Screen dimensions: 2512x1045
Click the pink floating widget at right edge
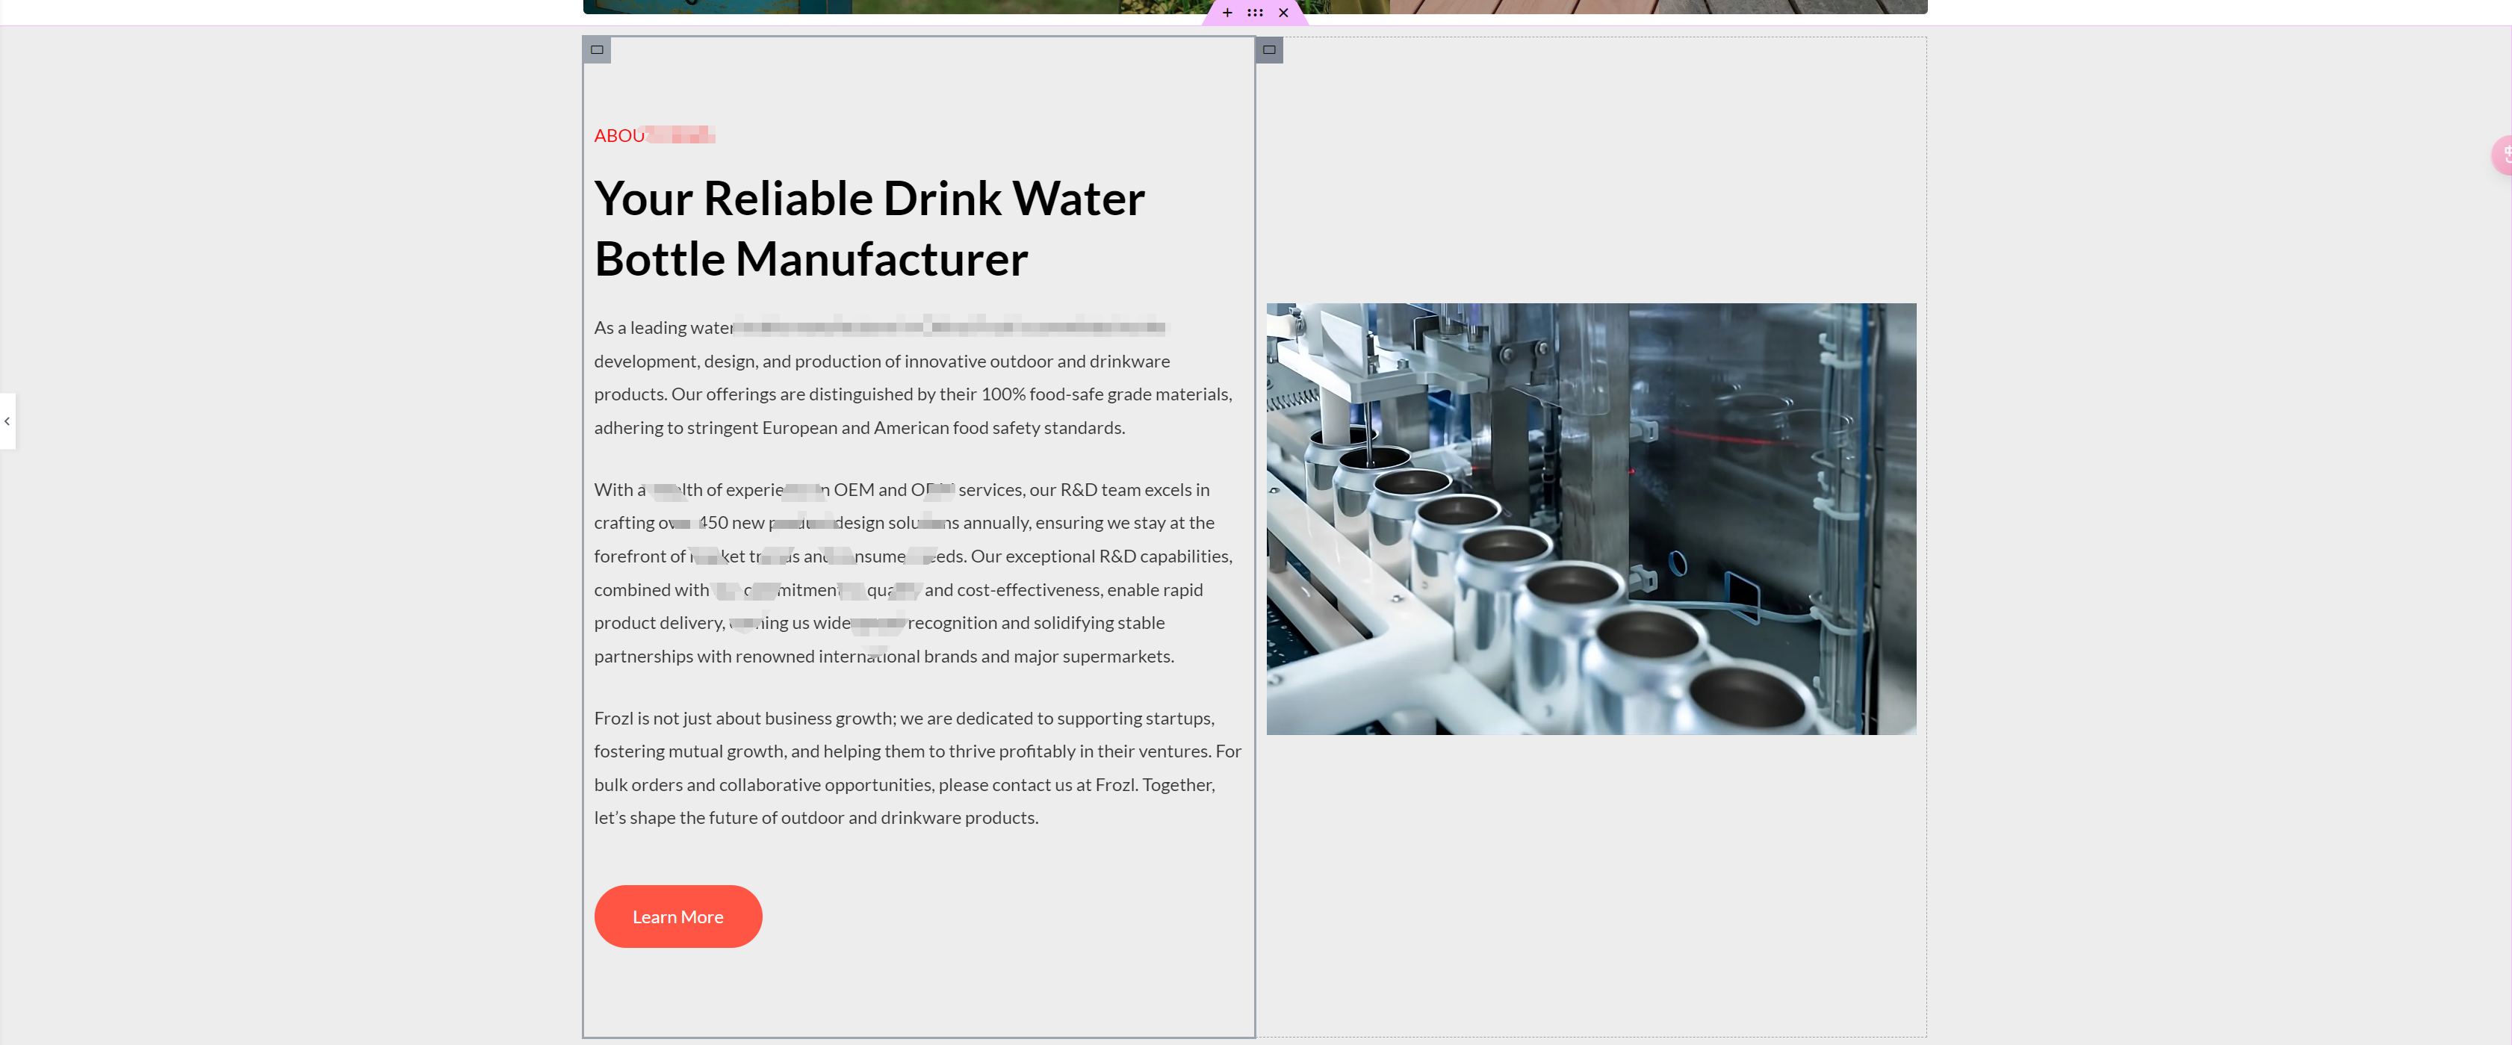[2503, 155]
